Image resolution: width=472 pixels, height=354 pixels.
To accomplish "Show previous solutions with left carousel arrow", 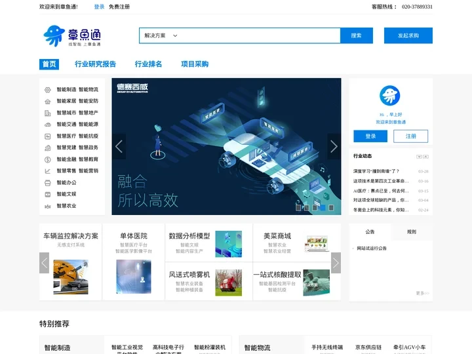I will 45,263.
